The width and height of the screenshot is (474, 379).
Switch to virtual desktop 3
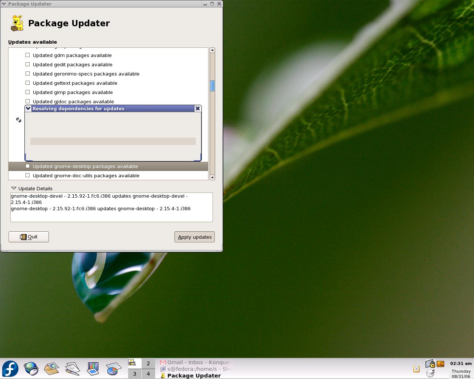(x=134, y=374)
